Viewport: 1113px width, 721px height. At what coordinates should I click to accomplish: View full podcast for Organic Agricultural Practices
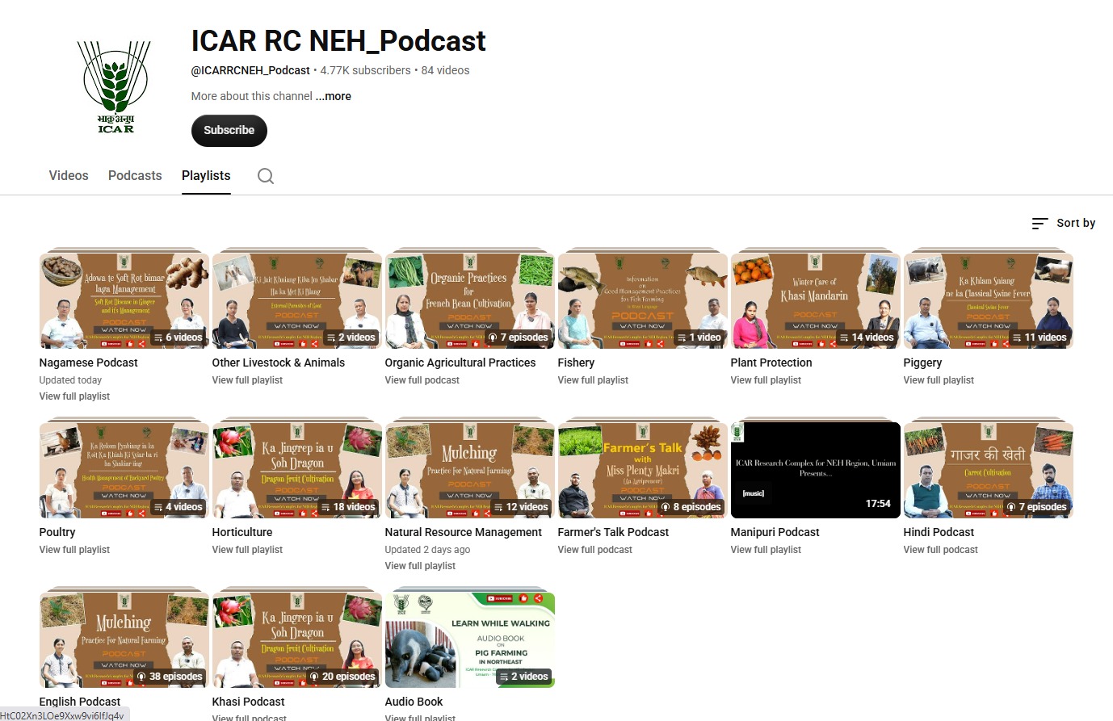(422, 380)
